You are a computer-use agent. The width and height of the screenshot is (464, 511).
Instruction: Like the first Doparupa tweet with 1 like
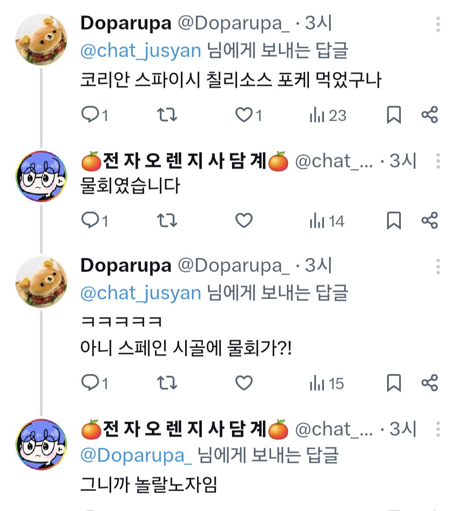coord(249,115)
